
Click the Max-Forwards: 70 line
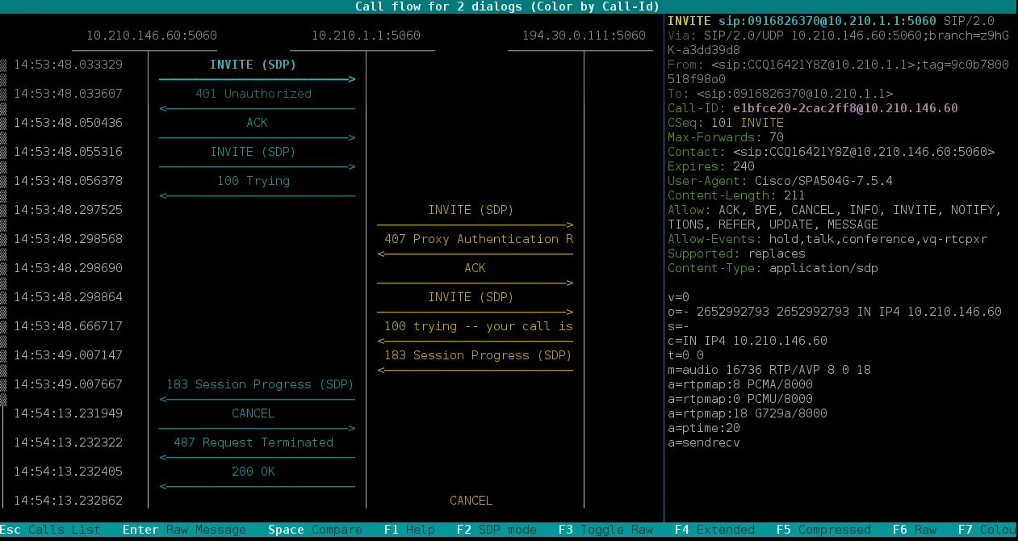[726, 137]
